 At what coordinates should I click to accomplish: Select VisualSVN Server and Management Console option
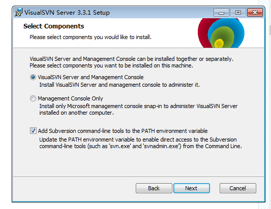[33, 77]
